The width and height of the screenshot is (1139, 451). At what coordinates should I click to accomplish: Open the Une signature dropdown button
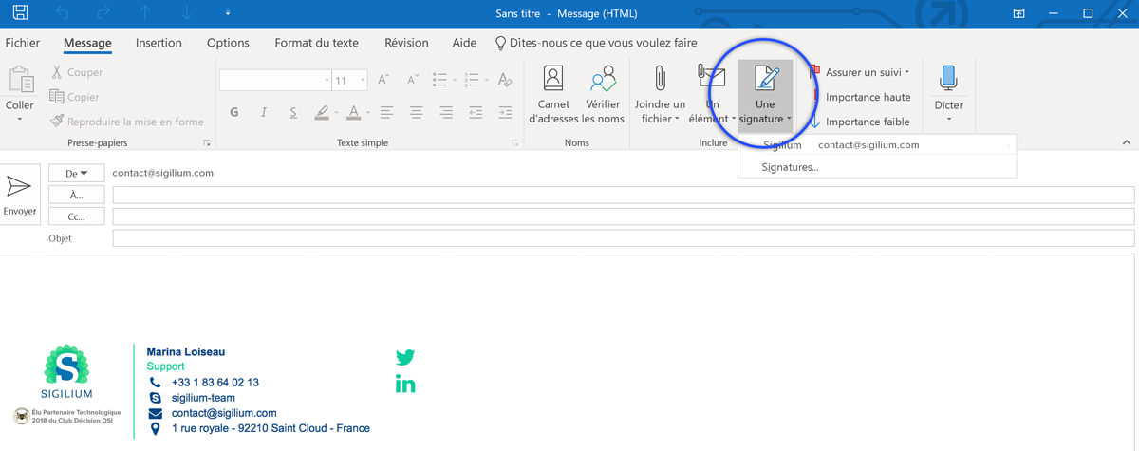[765, 95]
